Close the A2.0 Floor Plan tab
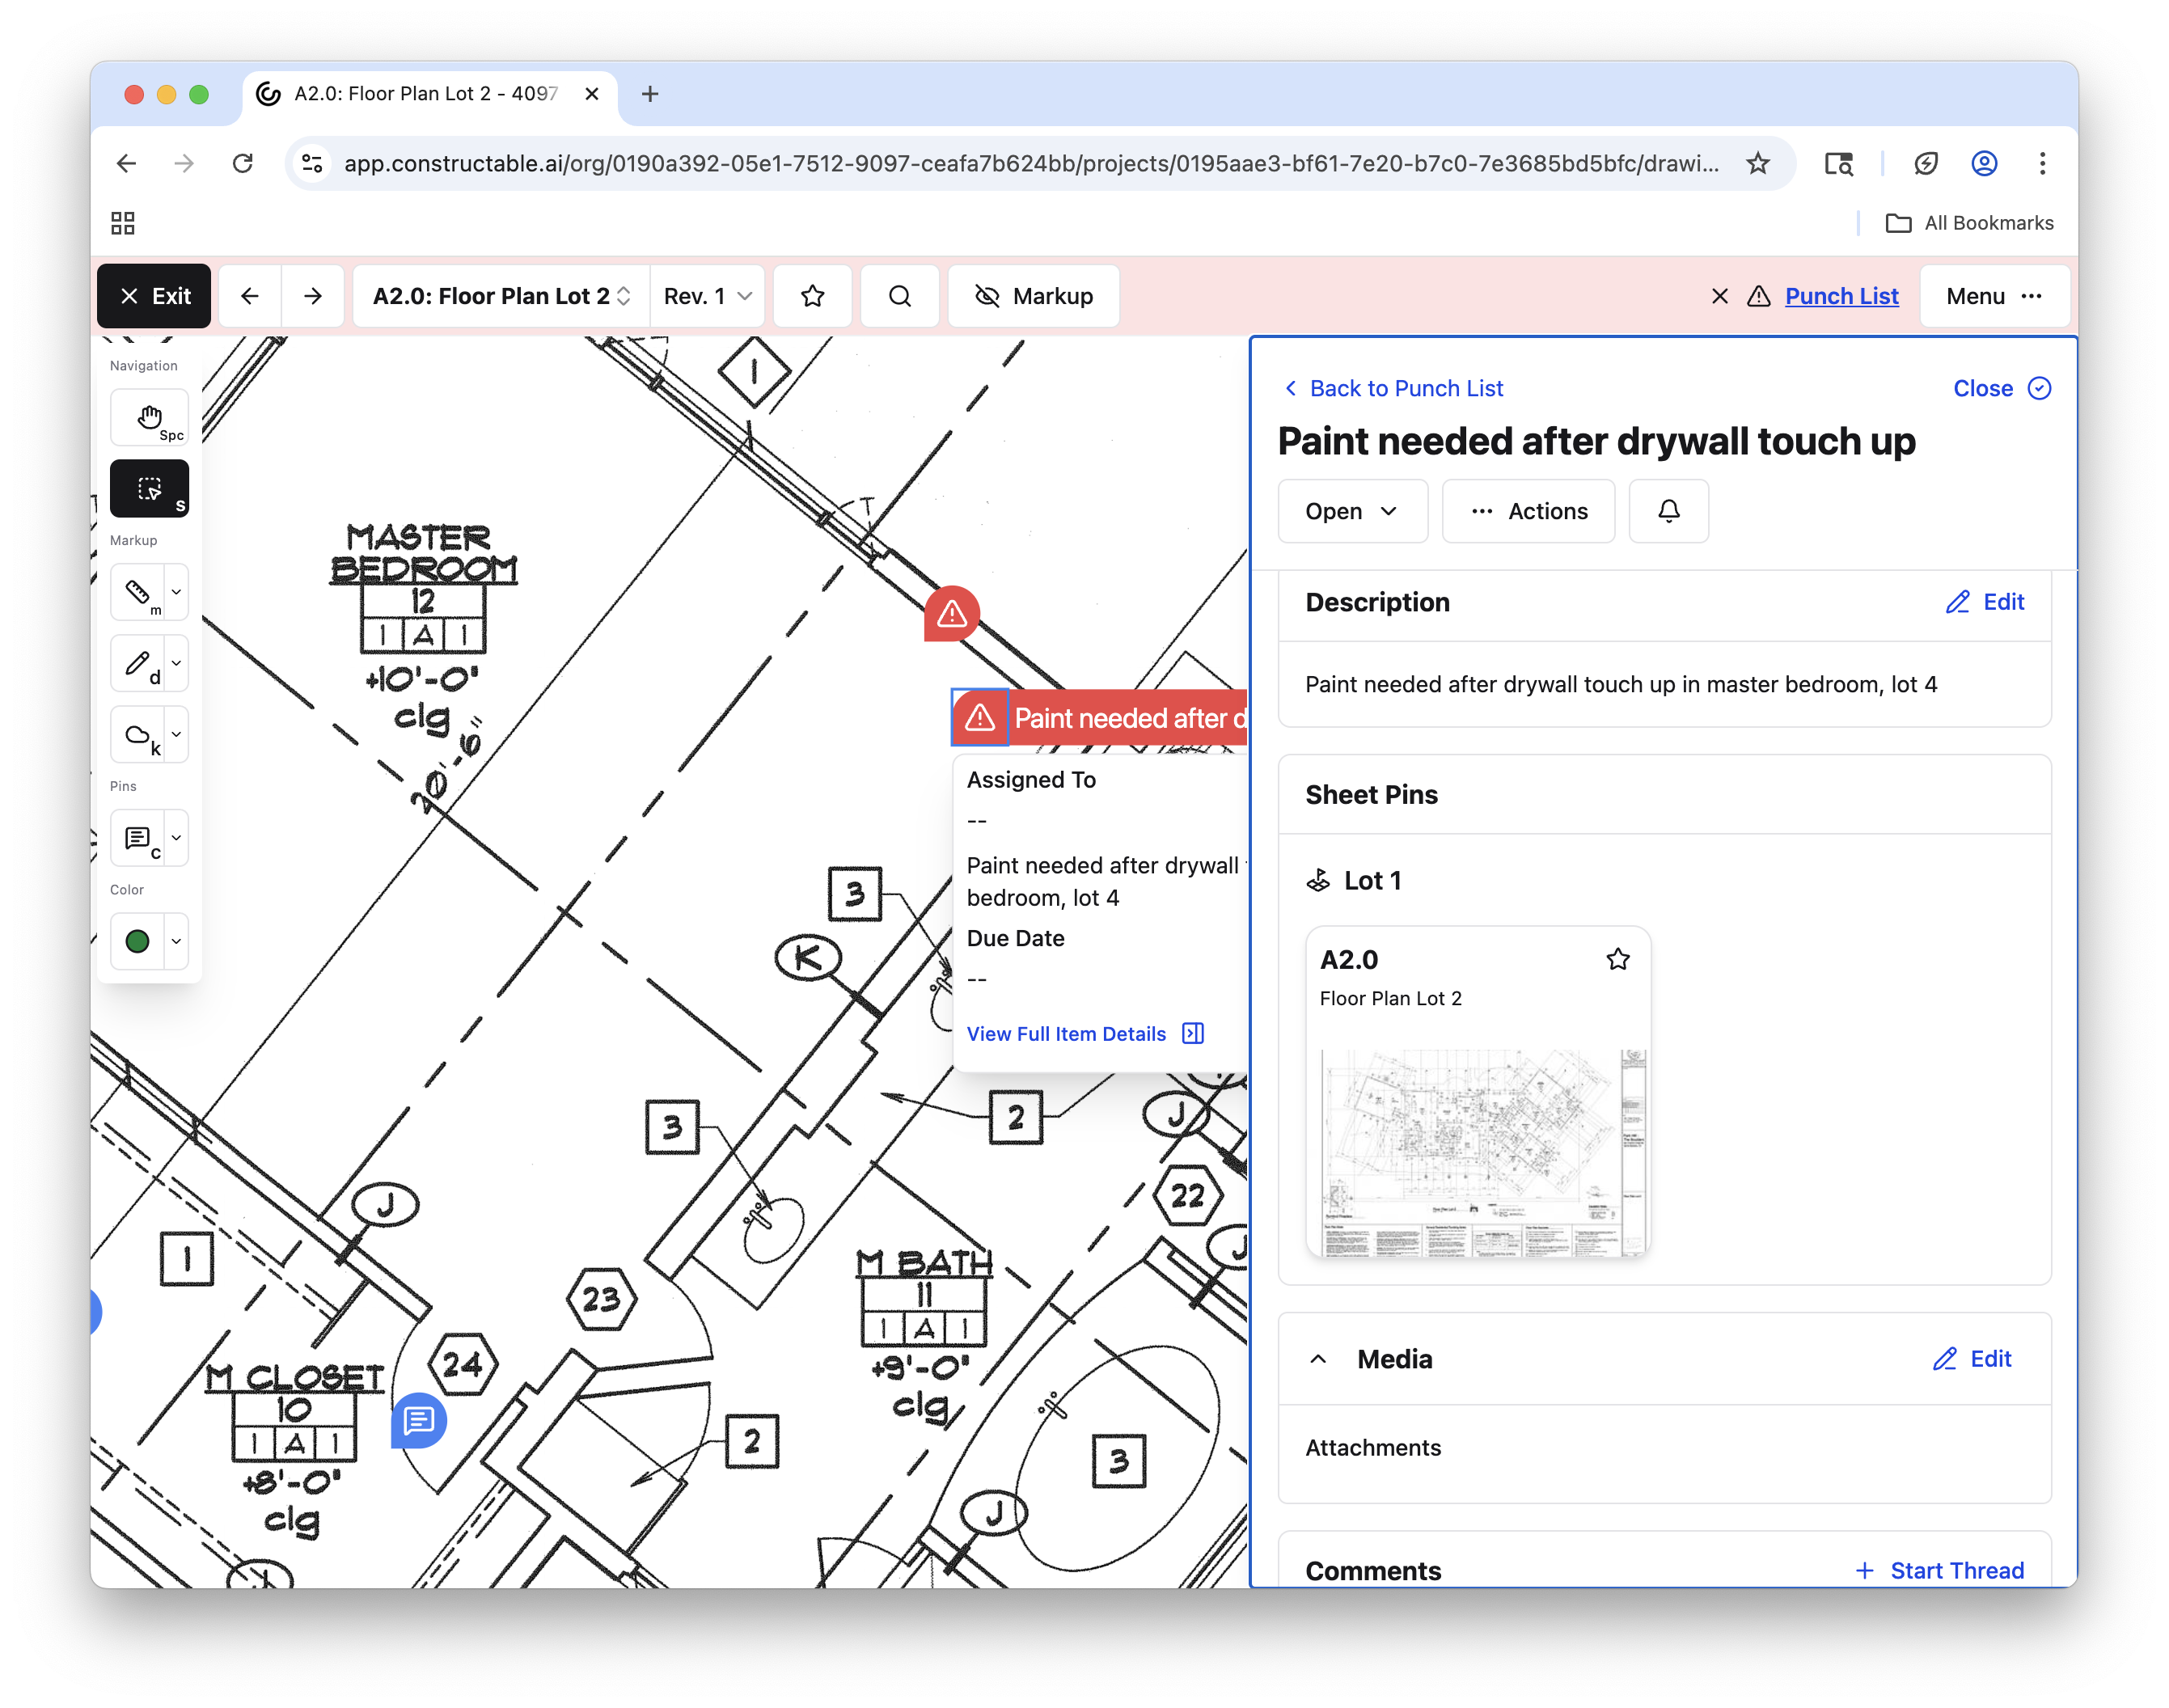This screenshot has width=2169, height=1708. tap(591, 94)
